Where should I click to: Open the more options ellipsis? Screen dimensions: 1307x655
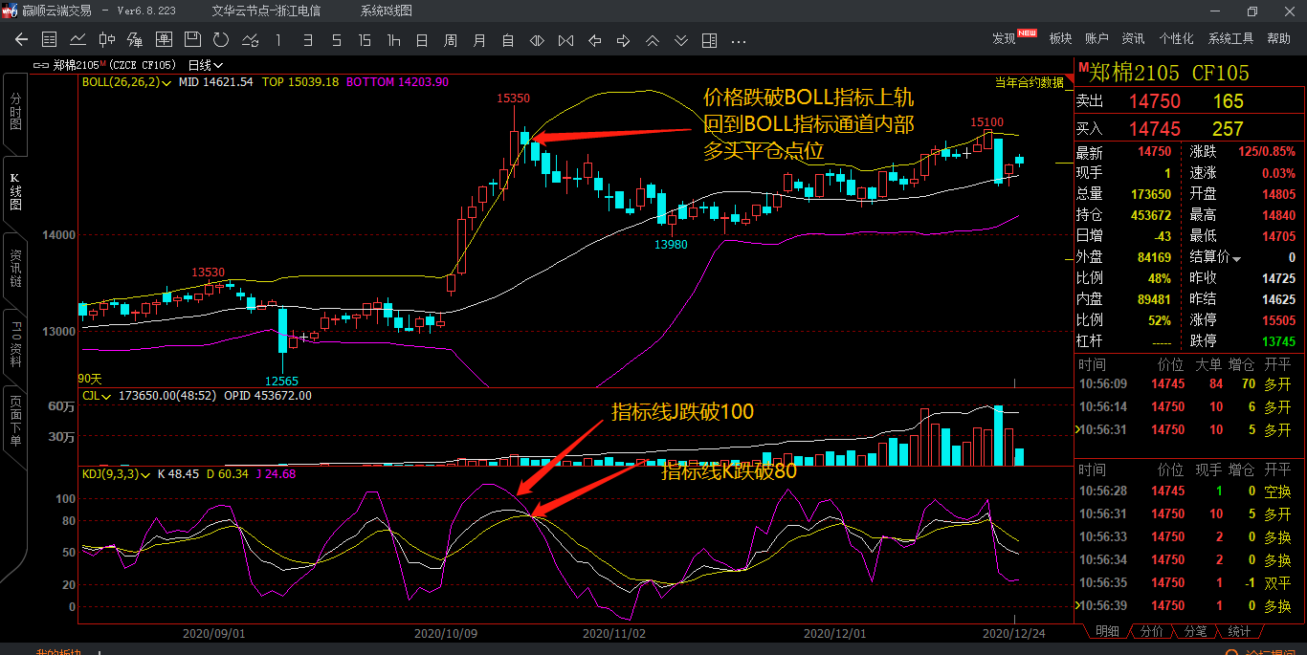tap(738, 41)
